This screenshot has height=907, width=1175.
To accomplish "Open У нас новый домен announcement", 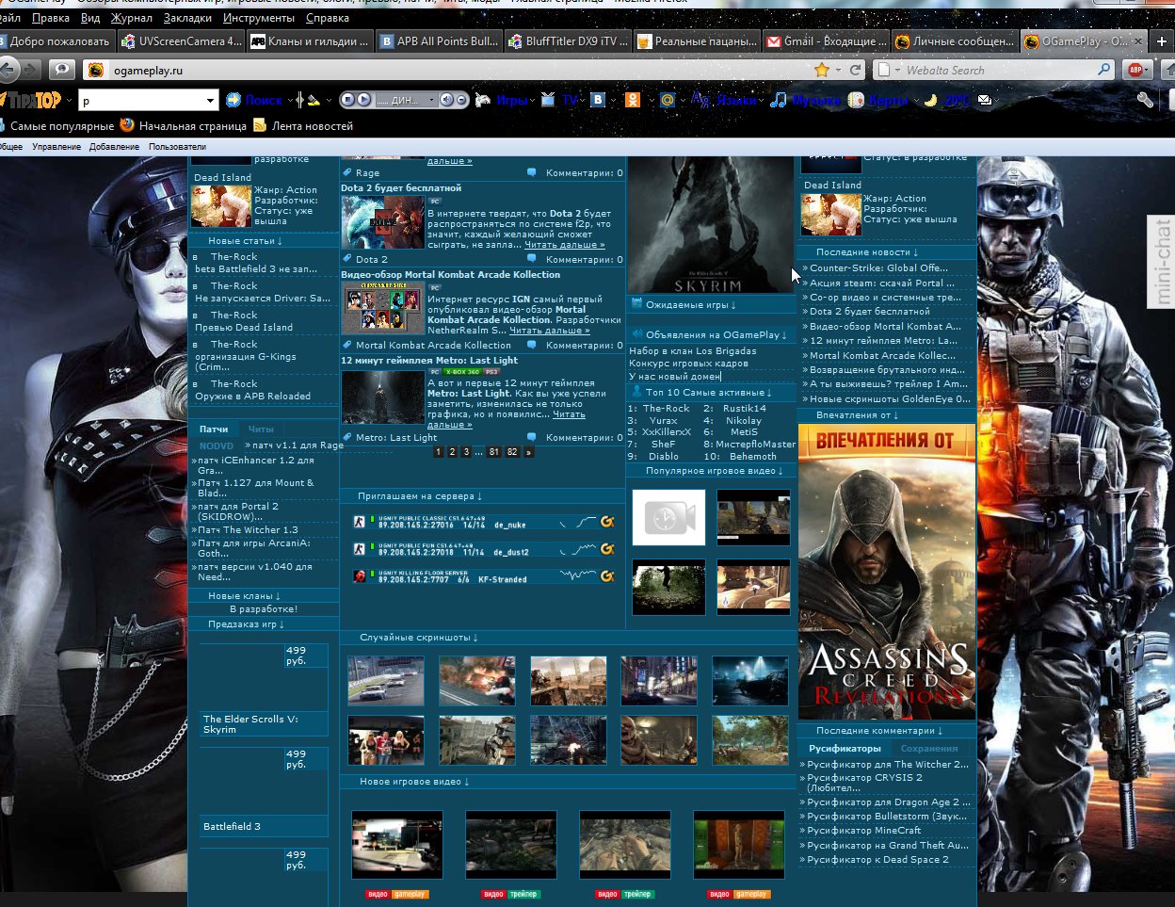I will [675, 377].
